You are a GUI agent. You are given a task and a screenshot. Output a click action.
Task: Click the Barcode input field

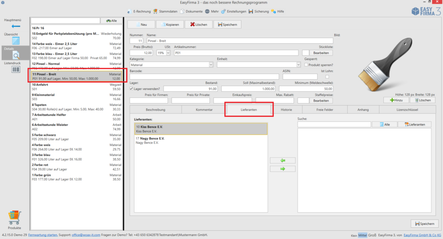pyautogui.click(x=204, y=77)
